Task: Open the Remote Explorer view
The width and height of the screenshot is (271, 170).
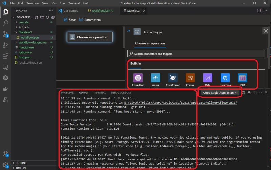Action: tap(5, 67)
